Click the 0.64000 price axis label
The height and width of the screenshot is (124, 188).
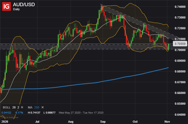tap(180, 115)
